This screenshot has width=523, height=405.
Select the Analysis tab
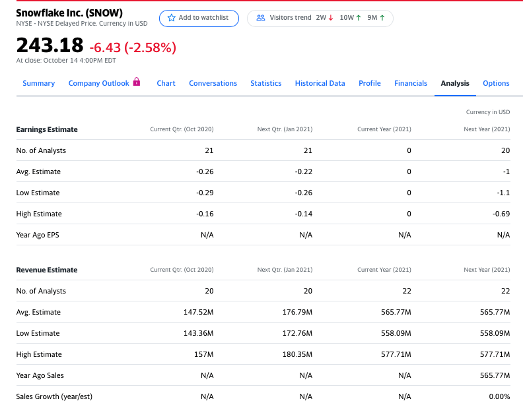(455, 83)
